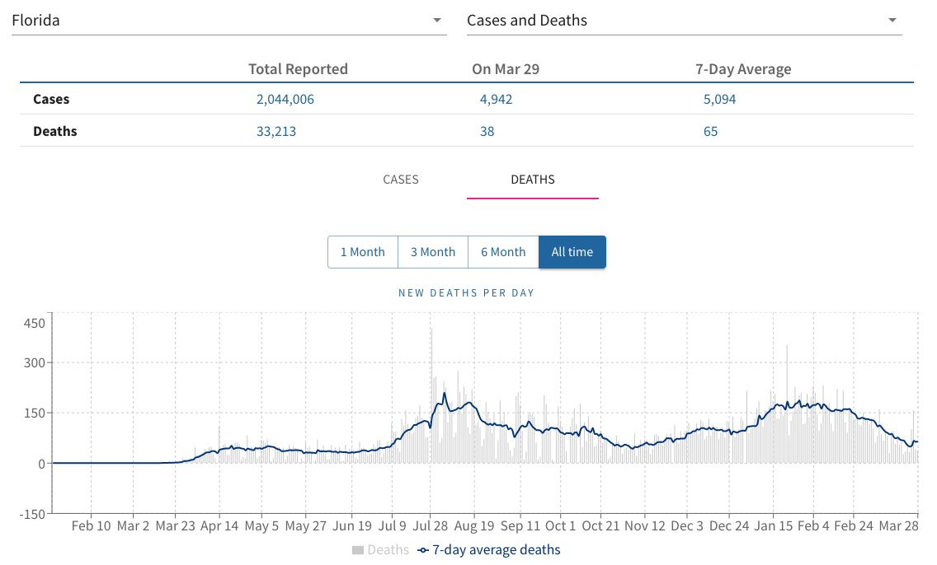Screen dimensions: 937x565
Task: Click total cases value 2,044,006
Action: 285,99
